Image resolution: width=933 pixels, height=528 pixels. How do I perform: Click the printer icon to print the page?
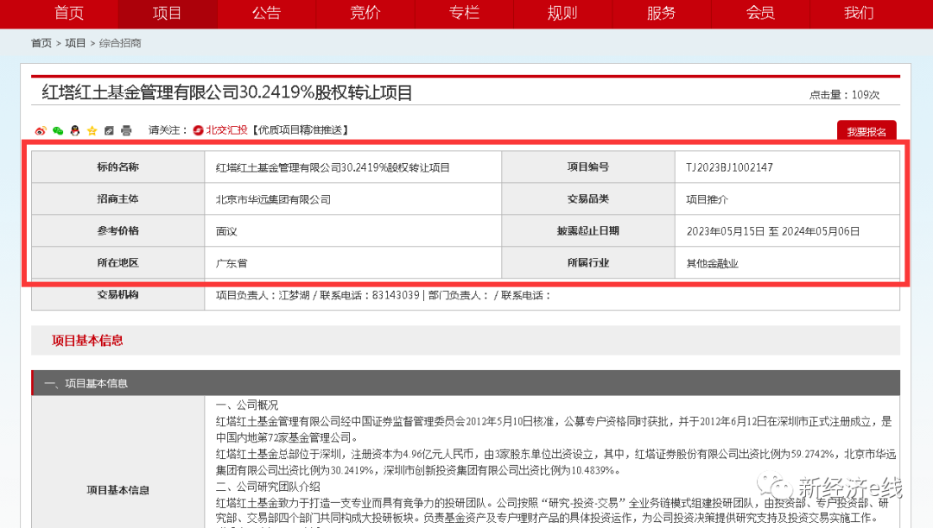[126, 130]
